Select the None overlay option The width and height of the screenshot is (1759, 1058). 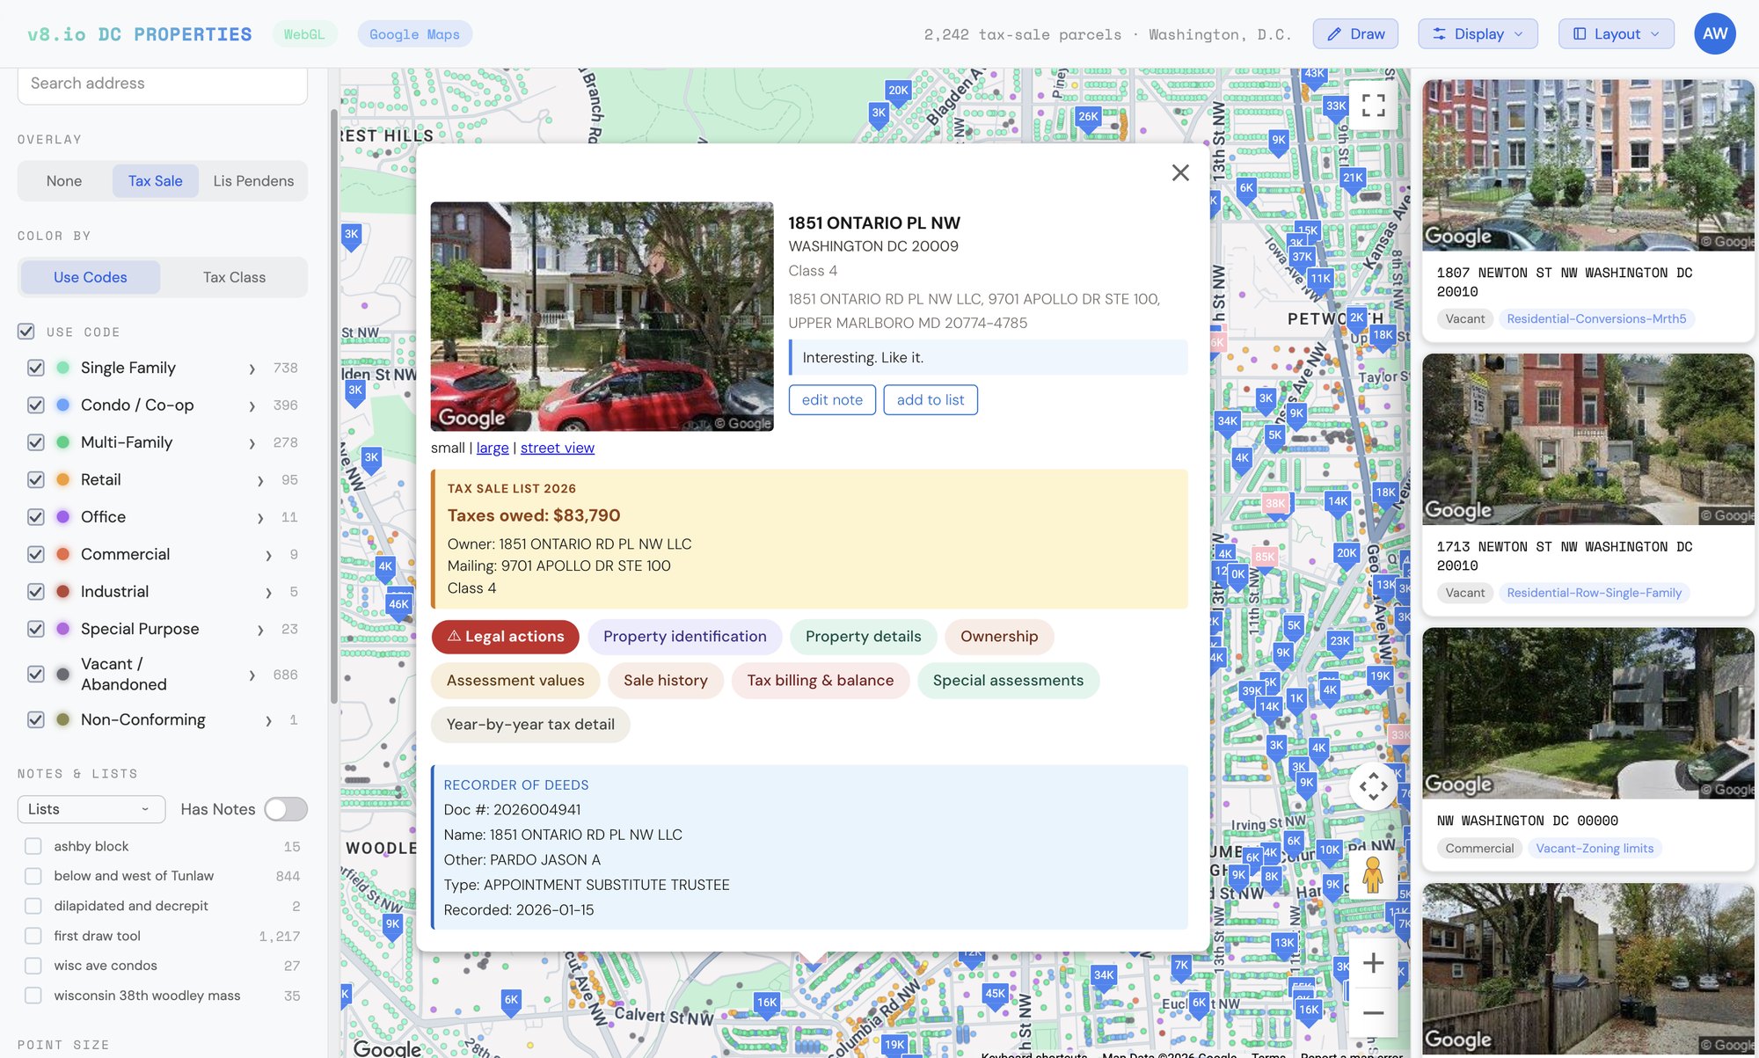click(x=64, y=180)
